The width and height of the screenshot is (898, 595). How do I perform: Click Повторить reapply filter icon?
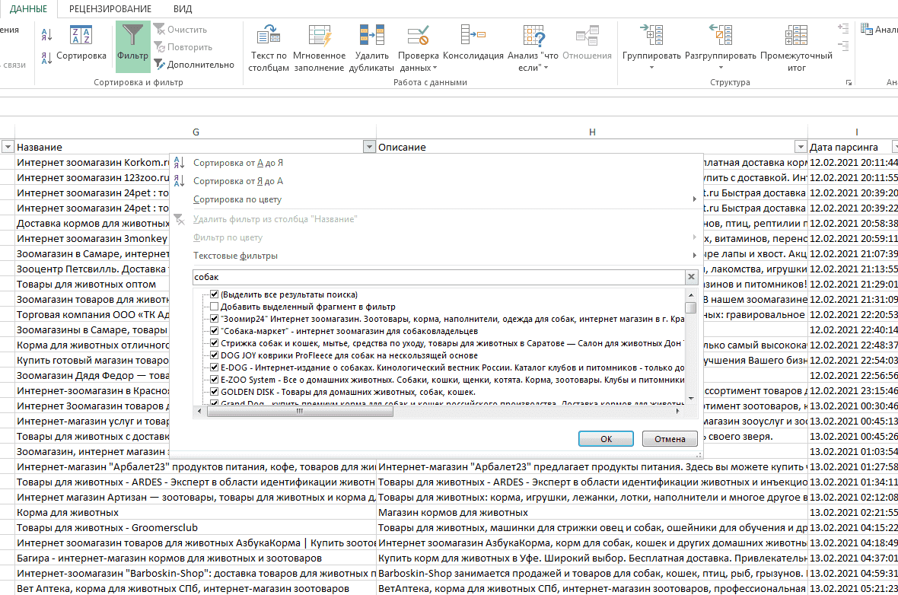(x=183, y=47)
